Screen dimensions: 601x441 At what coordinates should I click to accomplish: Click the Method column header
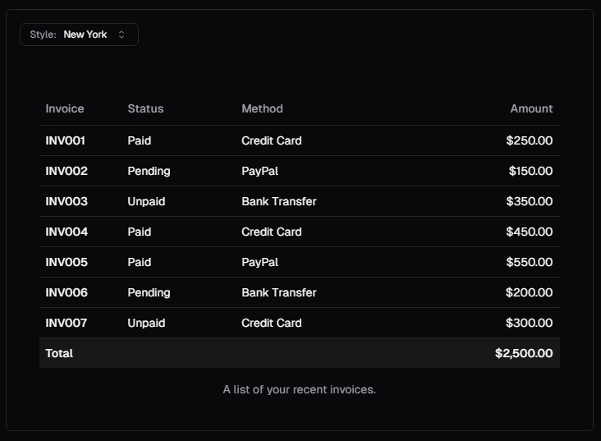click(x=262, y=109)
